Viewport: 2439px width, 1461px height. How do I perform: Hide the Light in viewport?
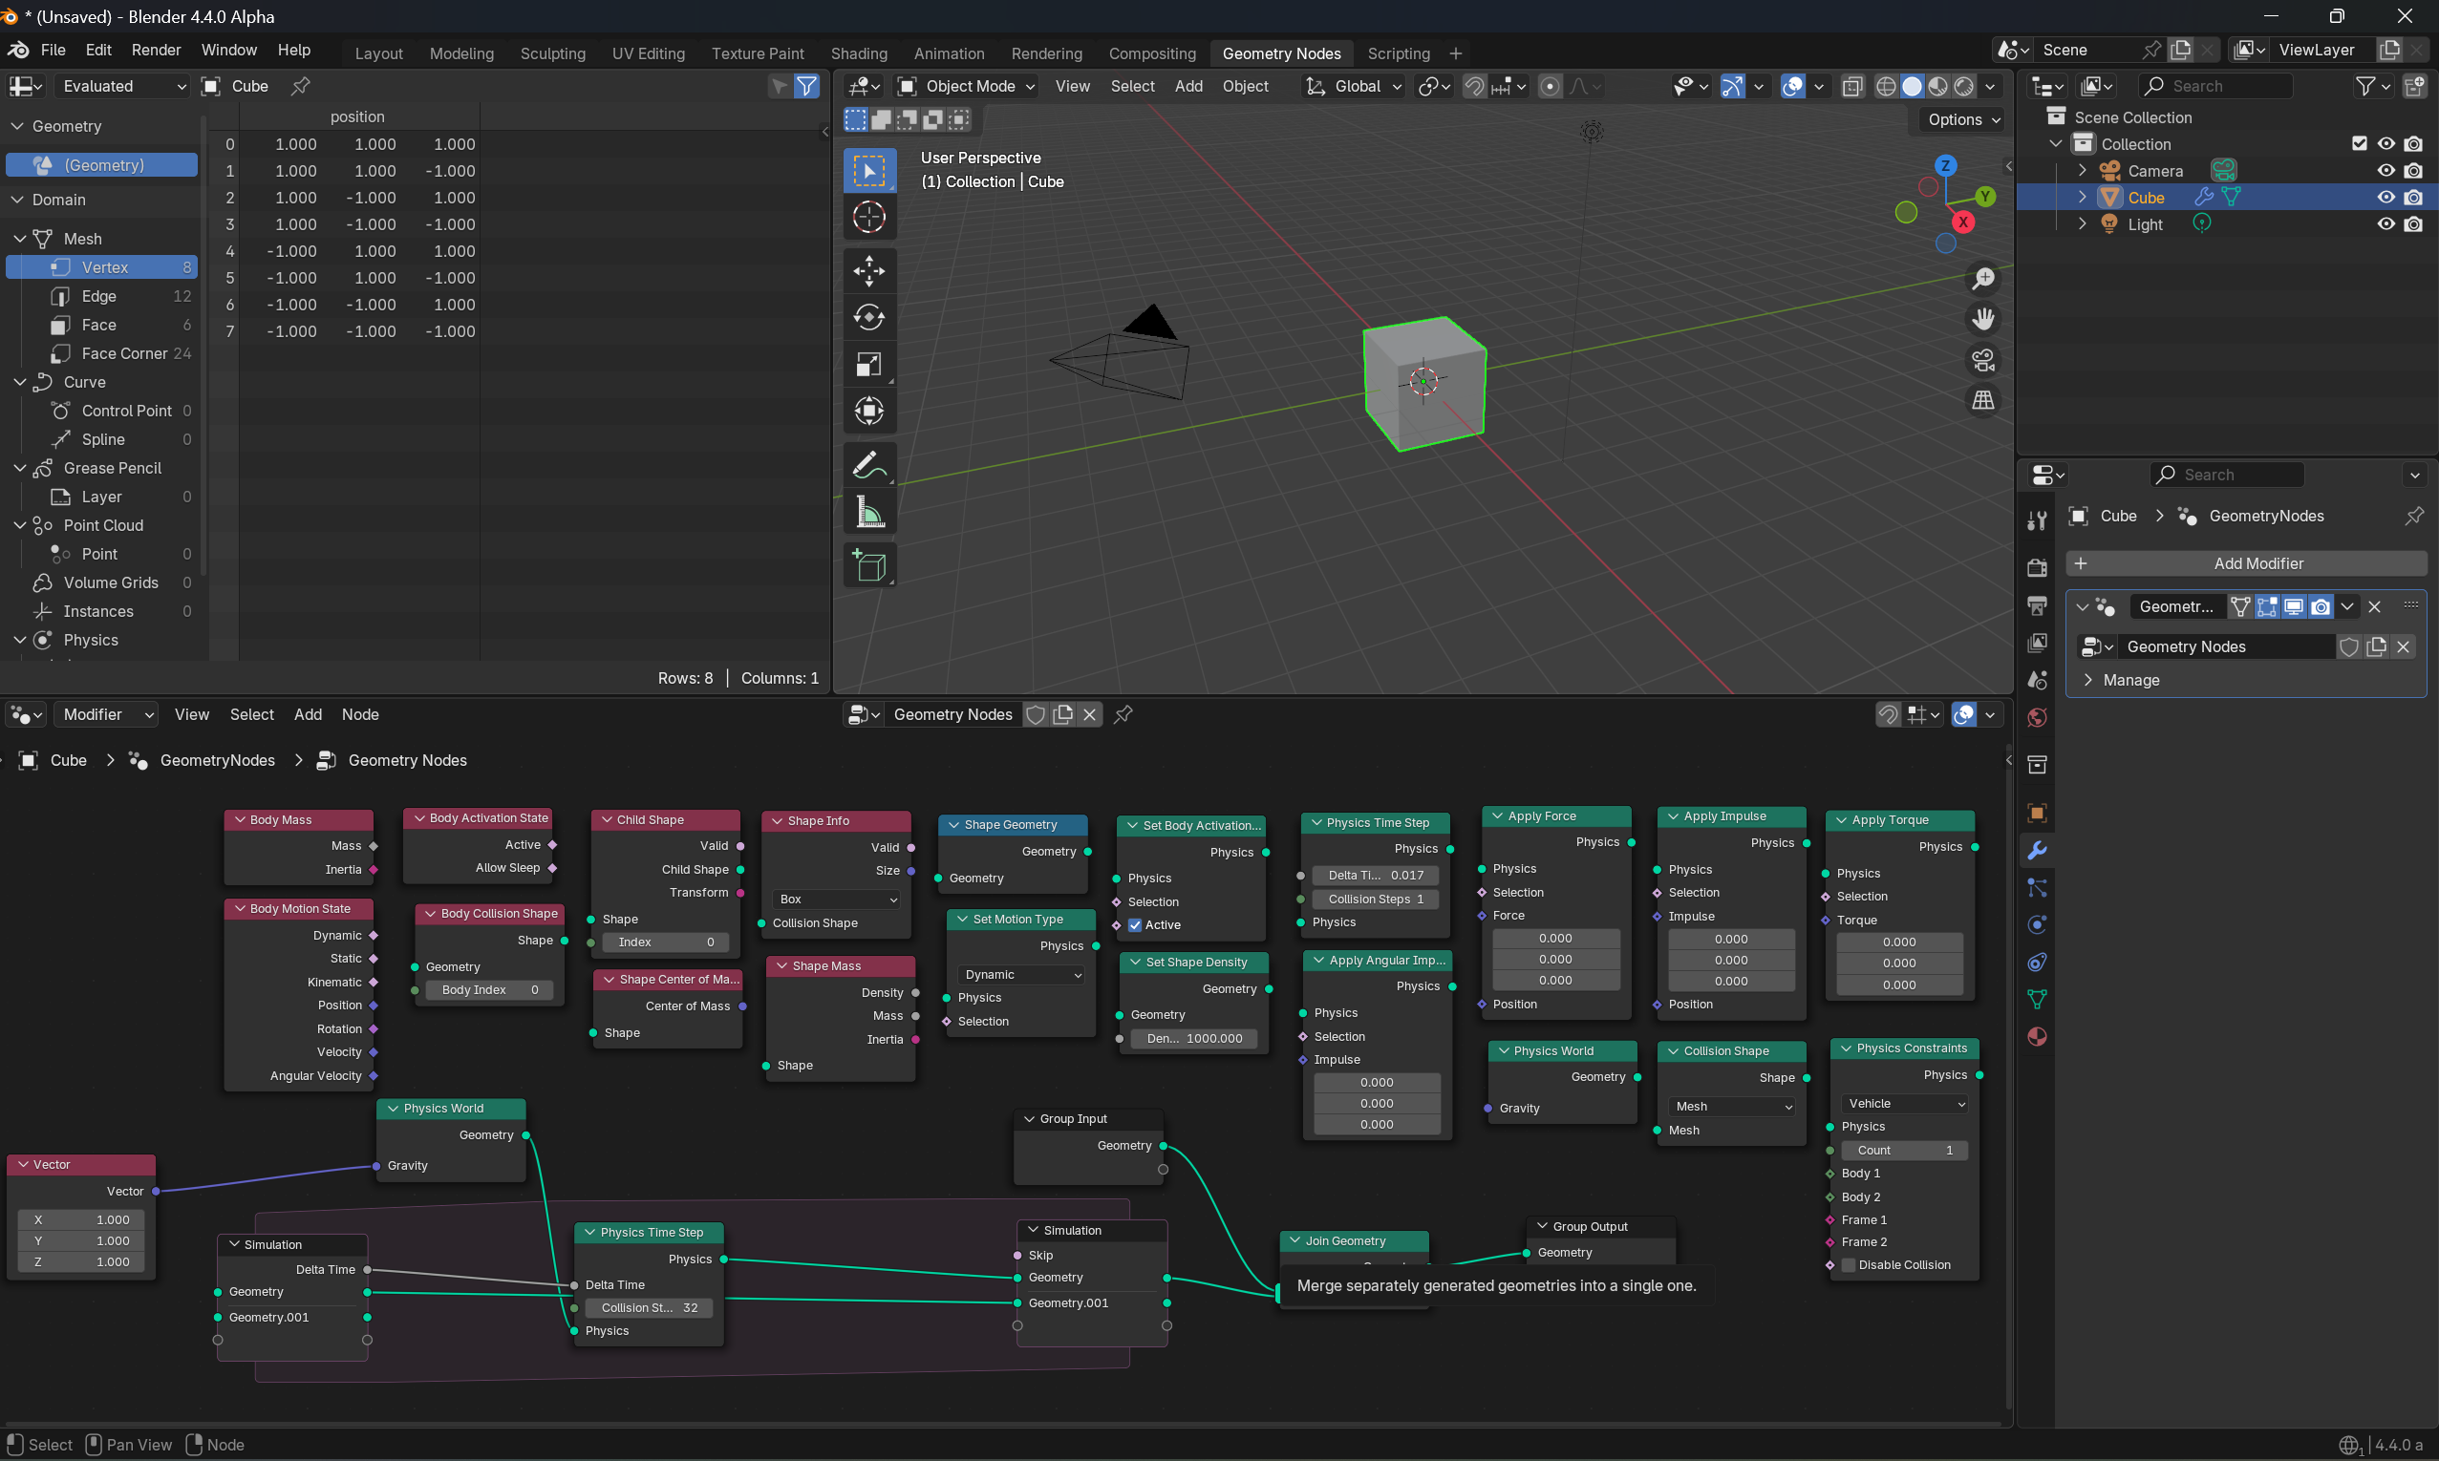(2385, 223)
